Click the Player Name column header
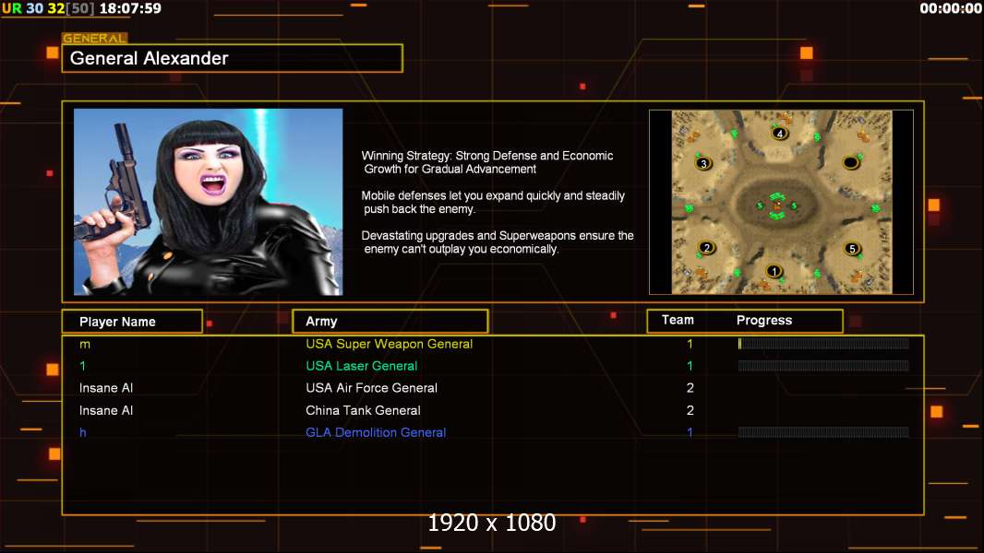 click(132, 322)
